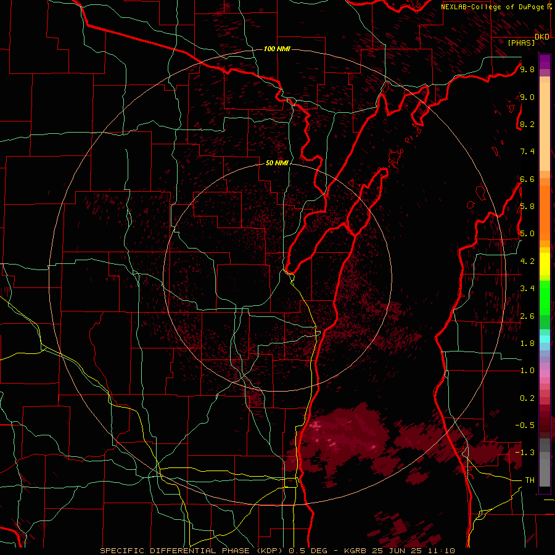Screen dimensions: 555x555
Task: Select the 7.4 scale value
Action: pos(527,152)
